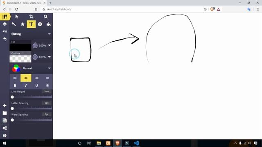Open the zoom magnifier tool
Image resolution: width=262 pixels, height=147 pixels.
coord(45,16)
